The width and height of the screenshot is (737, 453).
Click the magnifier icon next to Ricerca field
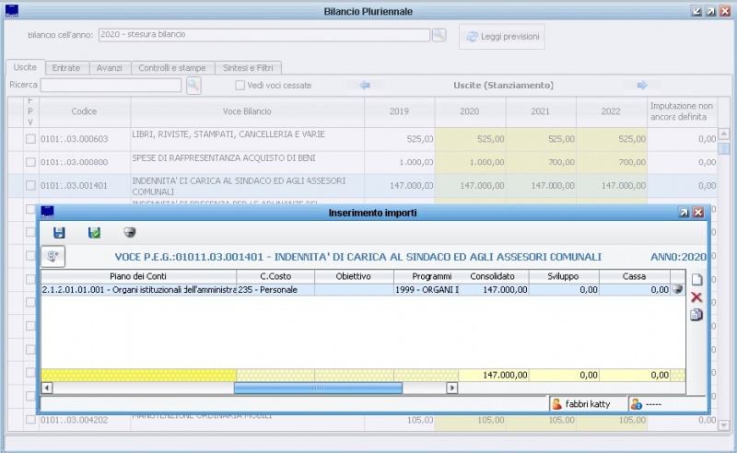(x=193, y=85)
